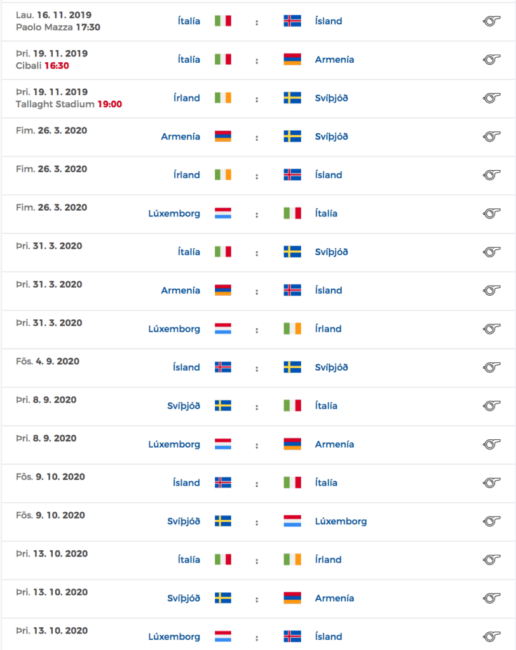The height and width of the screenshot is (650, 516).
Task: Click Swedish flag in Armenía vs Svíþjóð row
Action: tap(292, 136)
